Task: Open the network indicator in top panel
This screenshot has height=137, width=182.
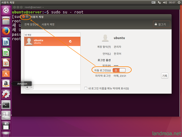Action: coord(159,3)
